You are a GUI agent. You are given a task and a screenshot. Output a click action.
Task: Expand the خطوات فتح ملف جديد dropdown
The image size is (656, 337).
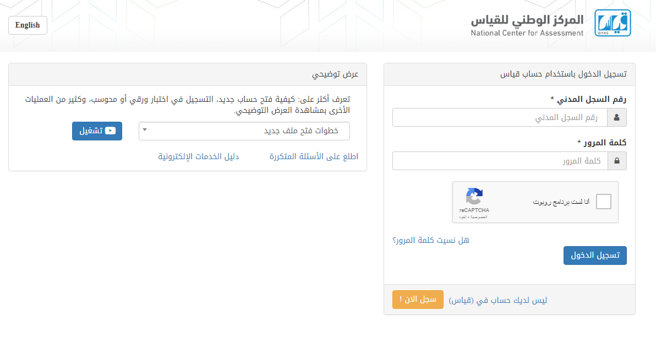click(244, 131)
